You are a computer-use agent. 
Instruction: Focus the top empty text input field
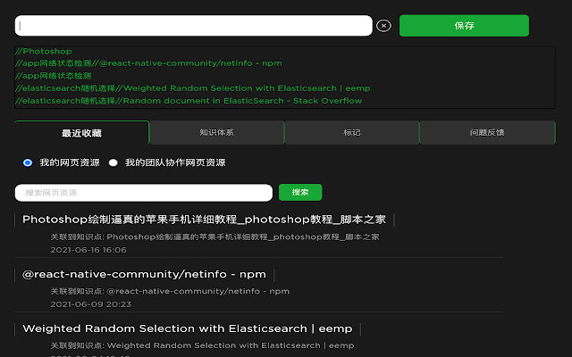[x=193, y=26]
